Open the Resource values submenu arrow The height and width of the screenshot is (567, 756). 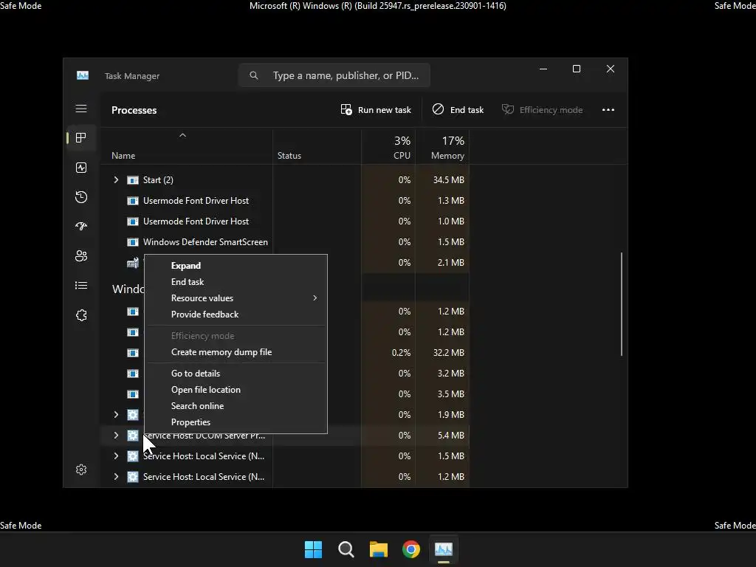tap(315, 298)
